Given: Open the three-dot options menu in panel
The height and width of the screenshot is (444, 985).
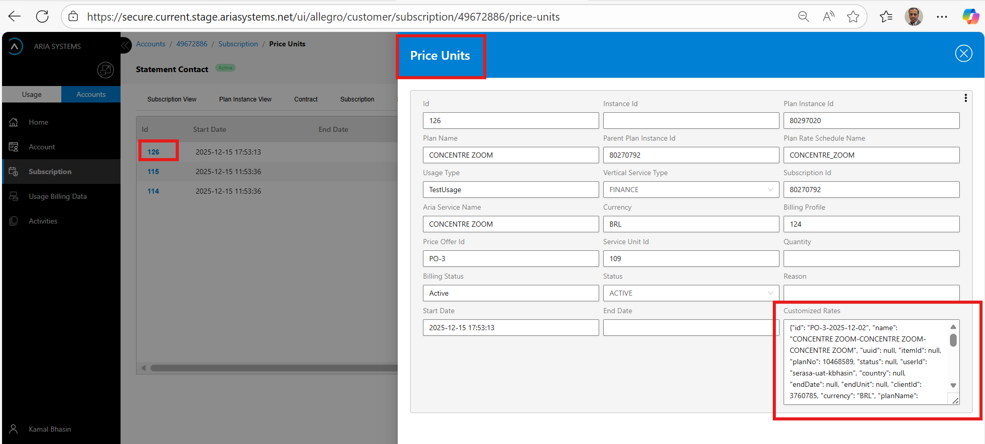Looking at the screenshot, I should point(965,98).
